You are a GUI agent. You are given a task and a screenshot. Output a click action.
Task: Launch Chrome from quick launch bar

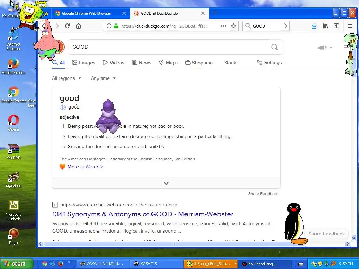pyautogui.click(x=45, y=264)
